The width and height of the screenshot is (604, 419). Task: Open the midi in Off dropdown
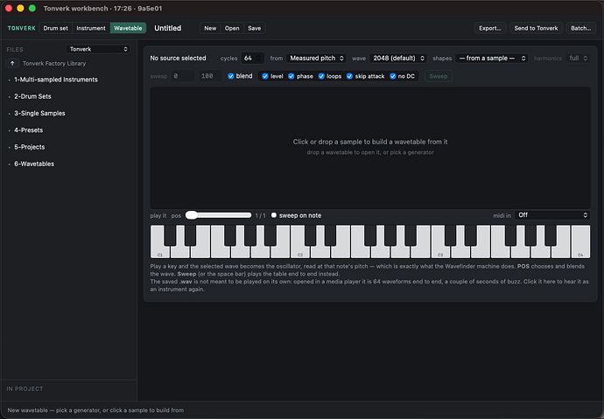(552, 215)
